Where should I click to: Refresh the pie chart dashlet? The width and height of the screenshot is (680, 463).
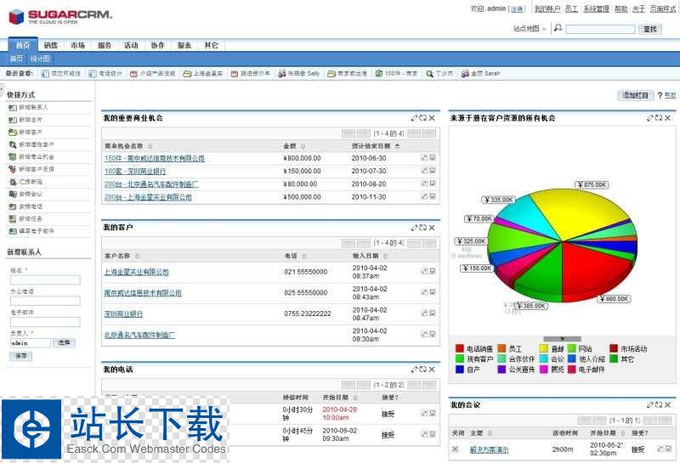(658, 118)
